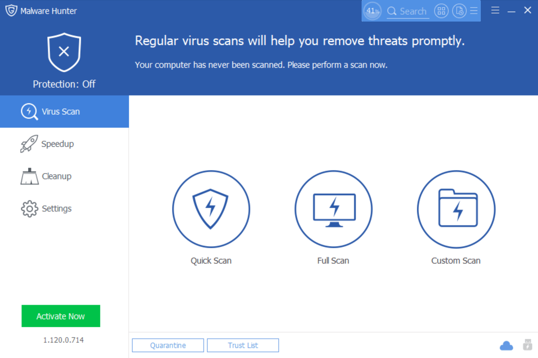The width and height of the screenshot is (538, 358).
Task: Start a Quick Scan via the shield icon
Action: (x=211, y=209)
